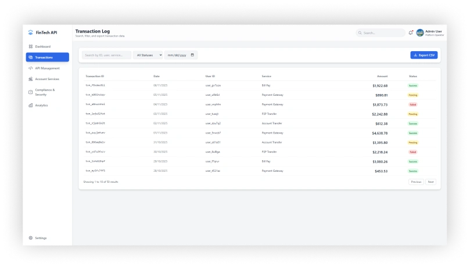This screenshot has height=267, width=470.
Task: Open the Admin User avatar menu
Action: 420,33
